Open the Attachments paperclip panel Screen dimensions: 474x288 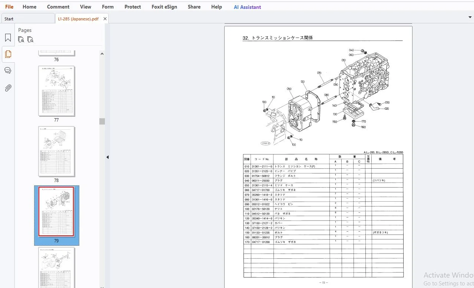(x=8, y=88)
